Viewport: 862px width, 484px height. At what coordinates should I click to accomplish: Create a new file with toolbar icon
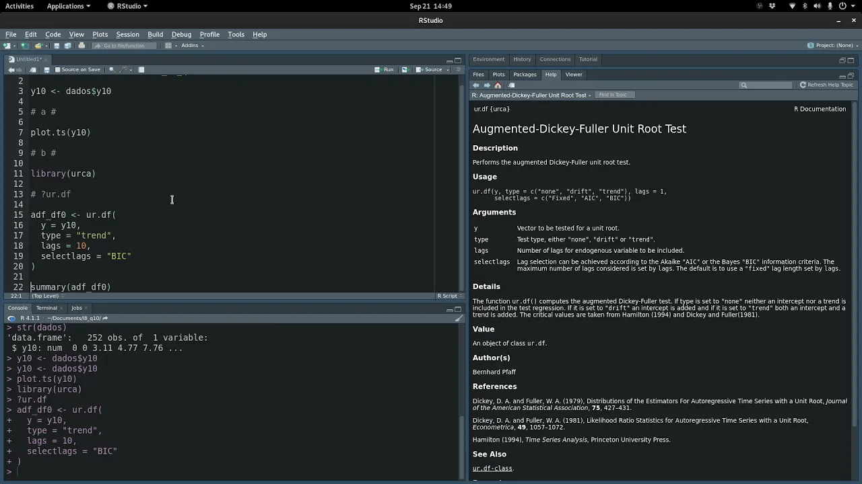point(7,46)
